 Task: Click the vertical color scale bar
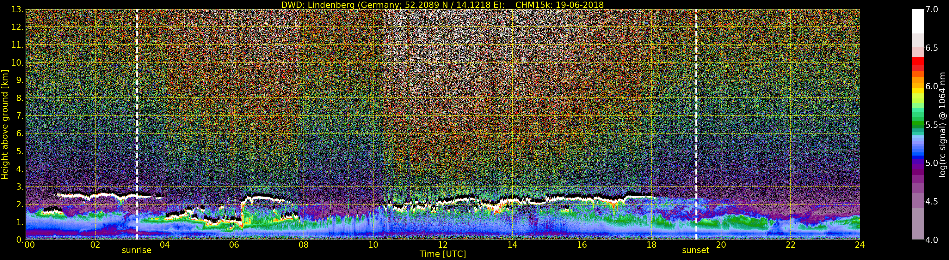[918, 124]
